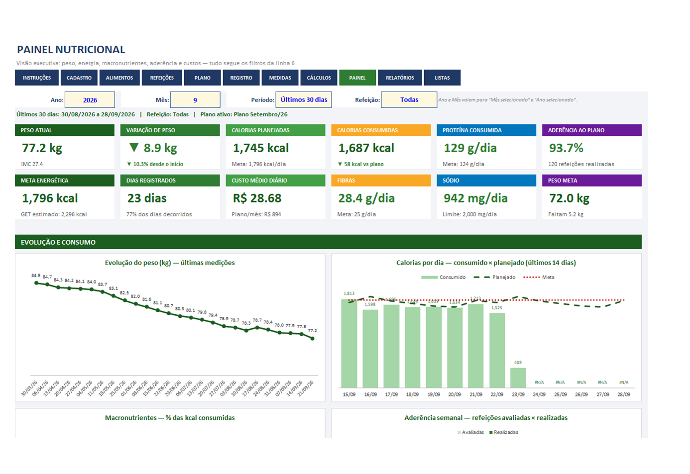Click the 1,745 kcal planned value
Viewport: 690px width, 474px height.
pyautogui.click(x=261, y=148)
